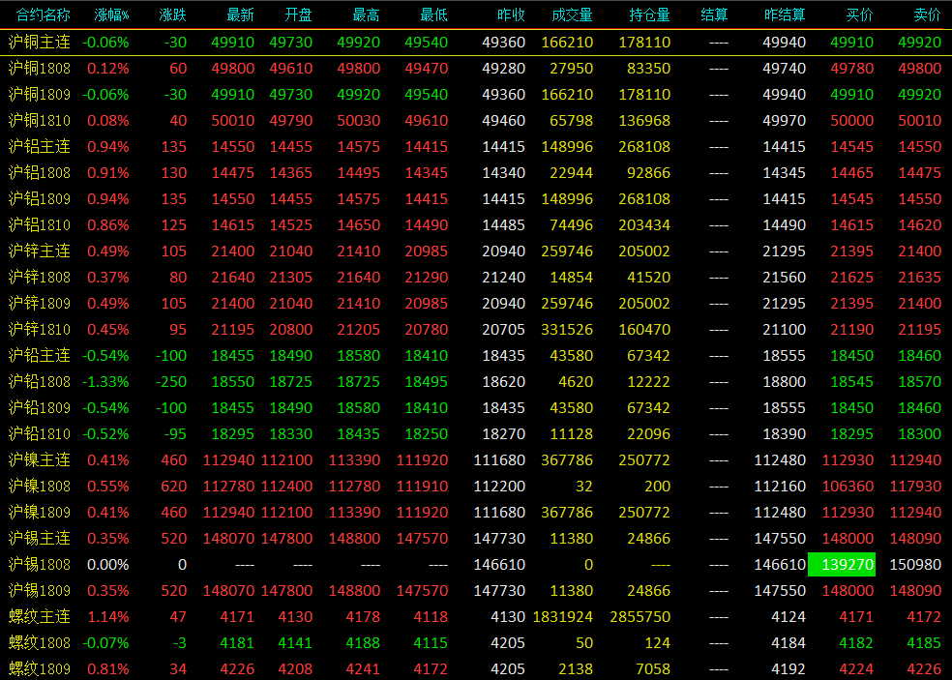Select the 最新 column header
This screenshot has width=952, height=680.
point(240,15)
